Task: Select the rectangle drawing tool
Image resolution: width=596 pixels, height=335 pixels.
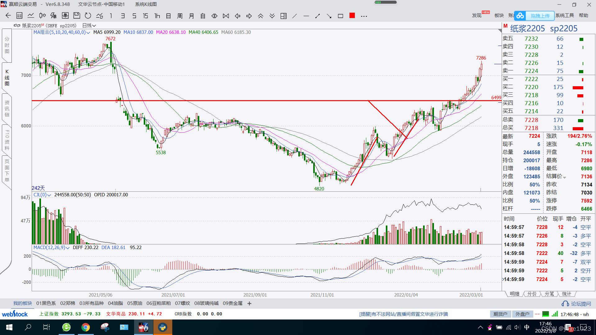Action: 341,16
